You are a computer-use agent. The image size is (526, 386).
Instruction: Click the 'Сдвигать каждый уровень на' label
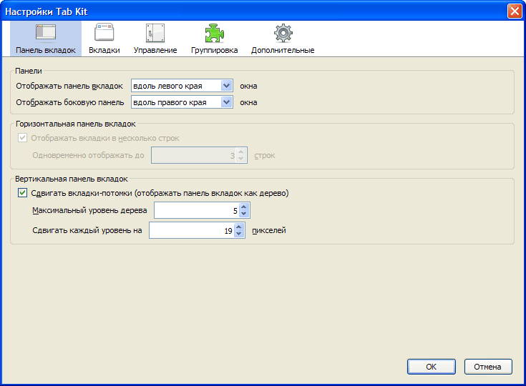87,230
